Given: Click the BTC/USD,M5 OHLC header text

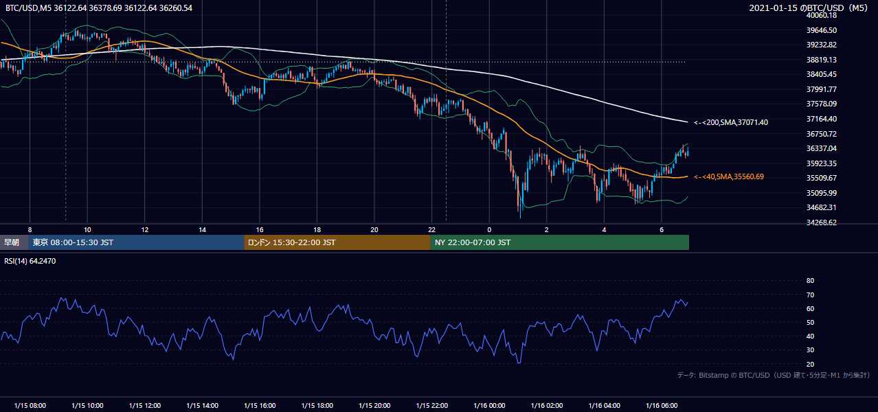Looking at the screenshot, I should [x=99, y=8].
